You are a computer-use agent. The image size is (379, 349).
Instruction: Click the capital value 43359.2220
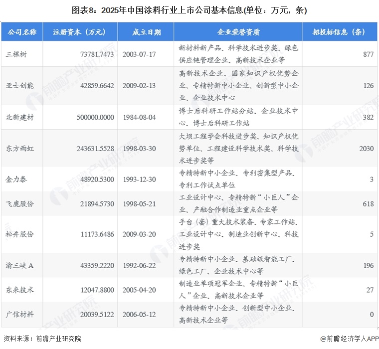pos(97,266)
